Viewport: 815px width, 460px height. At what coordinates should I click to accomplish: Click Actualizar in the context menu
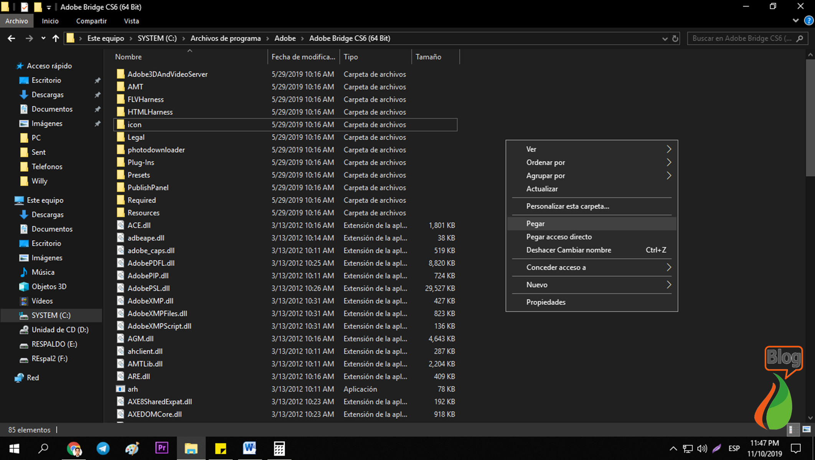tap(592, 189)
